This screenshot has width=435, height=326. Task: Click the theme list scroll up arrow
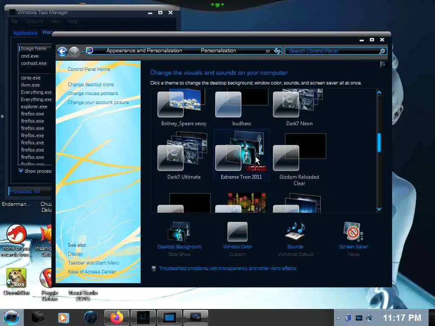[379, 93]
